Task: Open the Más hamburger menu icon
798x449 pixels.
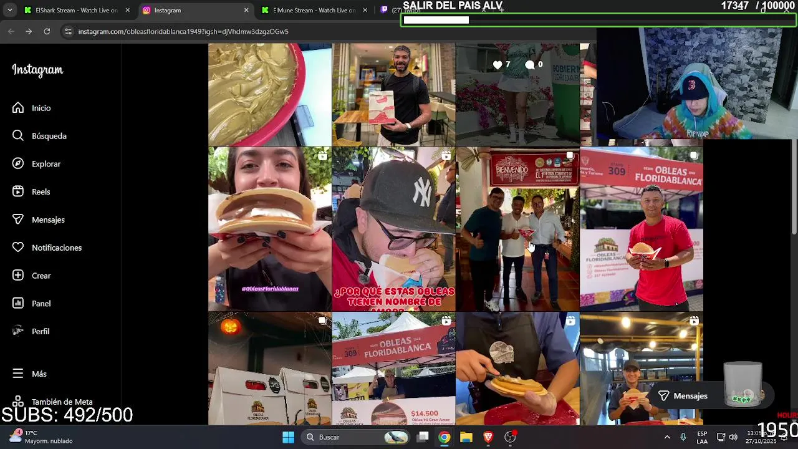Action: coord(18,374)
